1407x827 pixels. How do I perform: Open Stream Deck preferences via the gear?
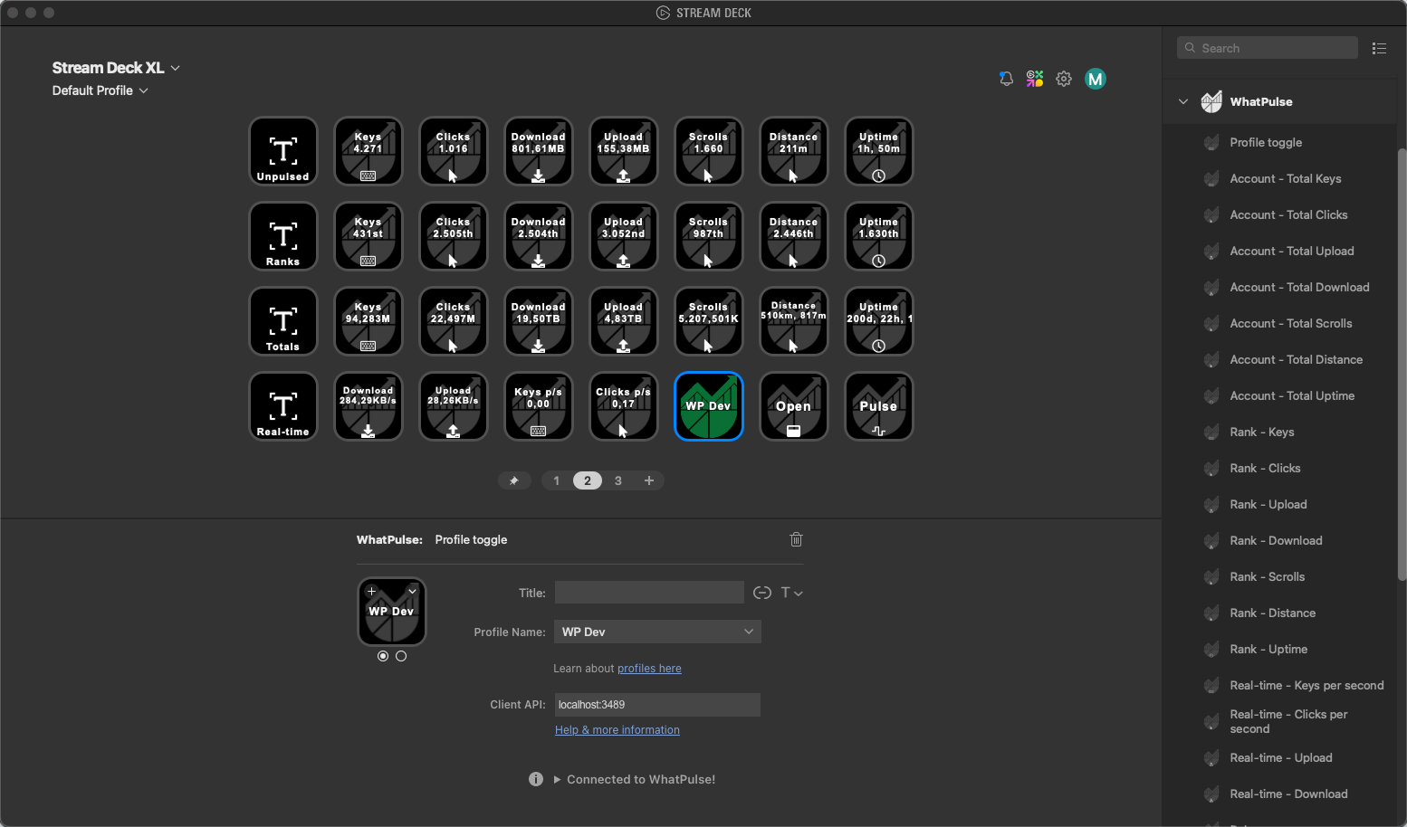click(x=1064, y=79)
